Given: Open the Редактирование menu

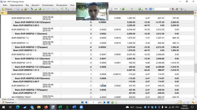Looking at the screenshot, I should tap(16, 5).
